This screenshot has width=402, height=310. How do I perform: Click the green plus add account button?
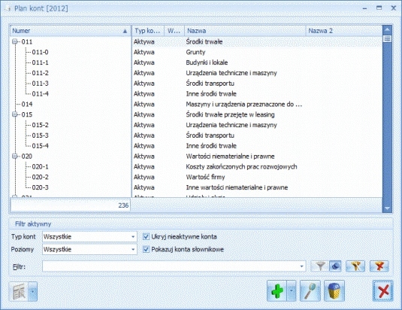tap(277, 290)
